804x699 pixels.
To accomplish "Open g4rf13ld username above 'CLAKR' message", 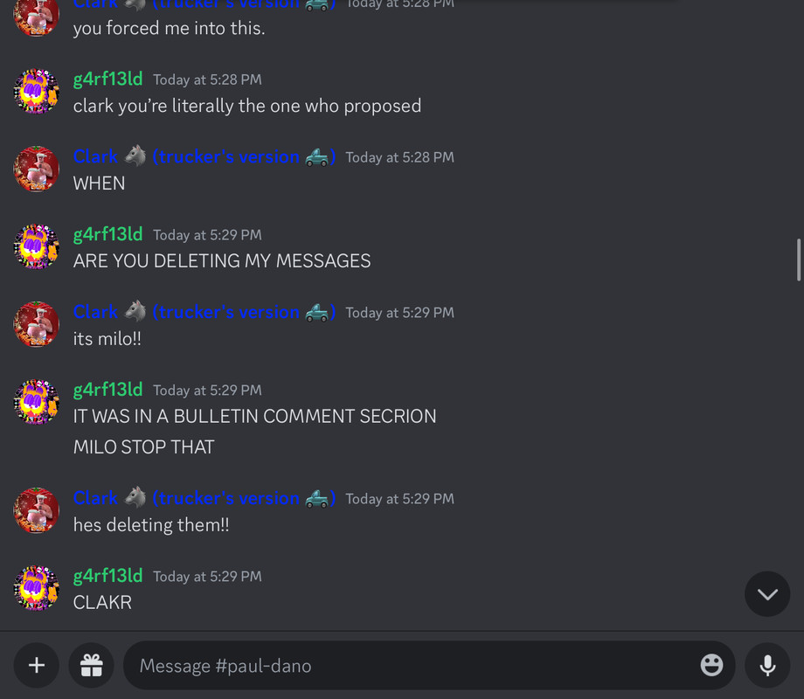I will click(107, 576).
